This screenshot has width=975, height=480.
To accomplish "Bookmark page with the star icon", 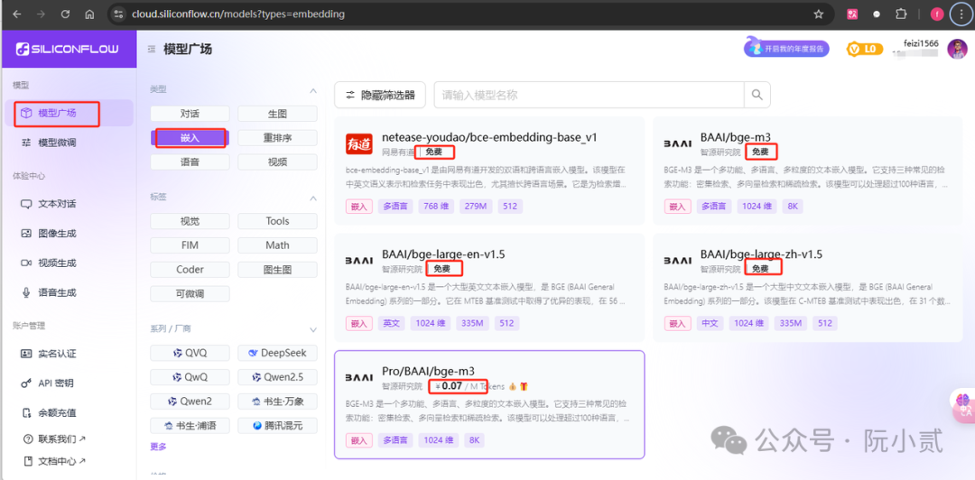I will (x=819, y=14).
